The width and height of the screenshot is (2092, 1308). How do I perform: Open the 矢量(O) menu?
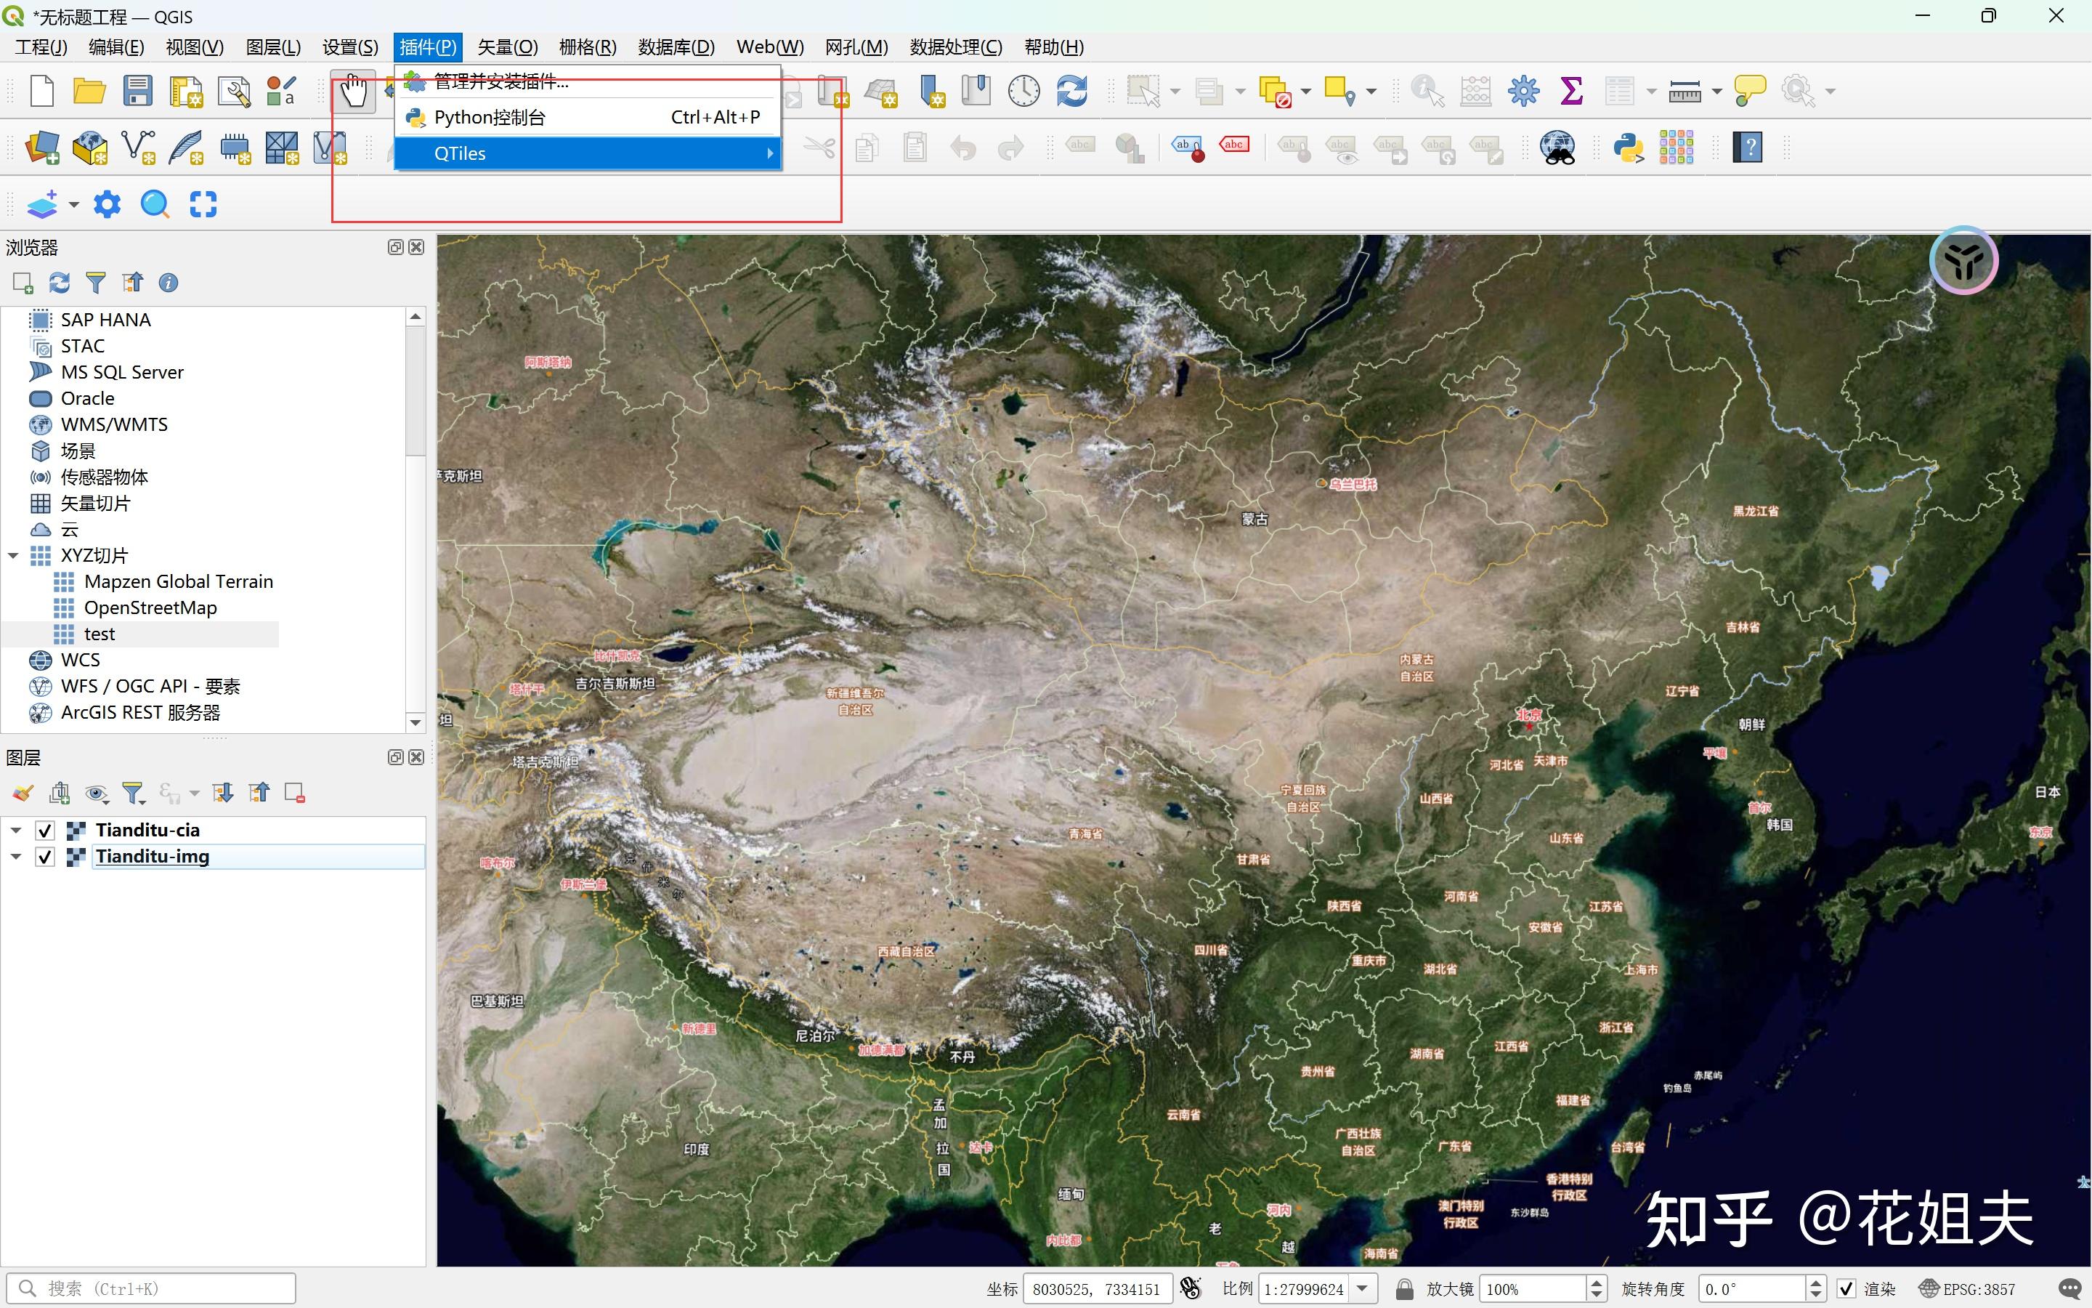[x=508, y=47]
